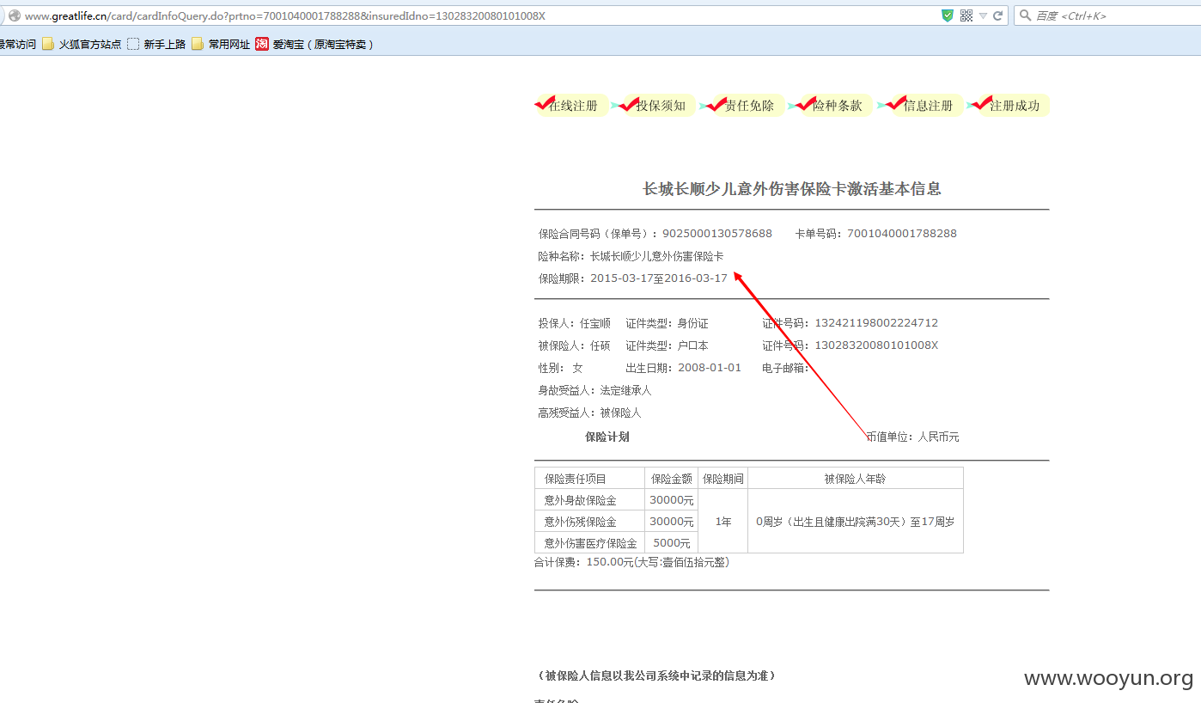Click insured name 任硕

click(x=600, y=345)
